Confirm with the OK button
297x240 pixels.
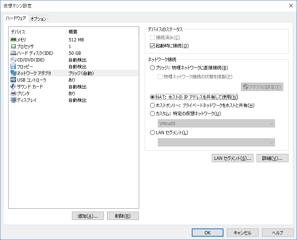click(207, 233)
